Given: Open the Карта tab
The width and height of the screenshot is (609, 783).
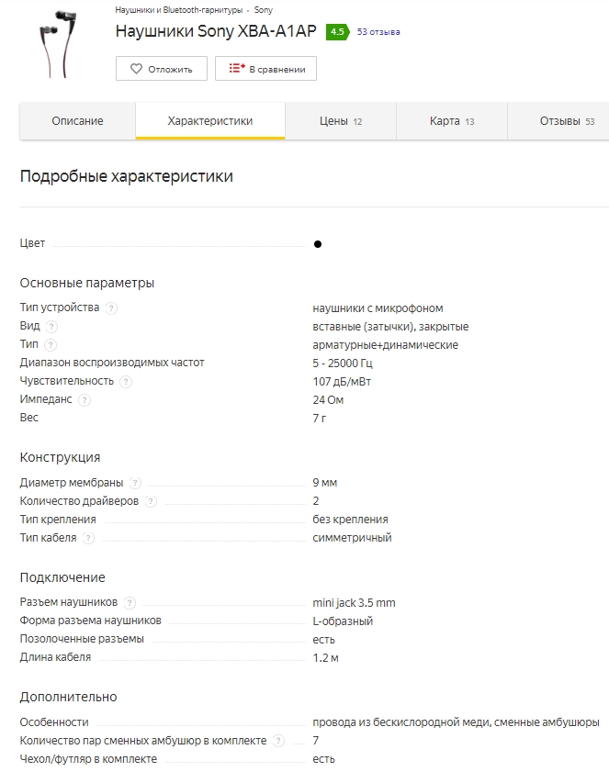Looking at the screenshot, I should point(452,121).
